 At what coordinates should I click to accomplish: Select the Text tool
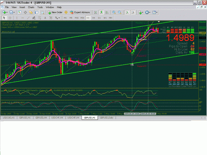point(45,18)
